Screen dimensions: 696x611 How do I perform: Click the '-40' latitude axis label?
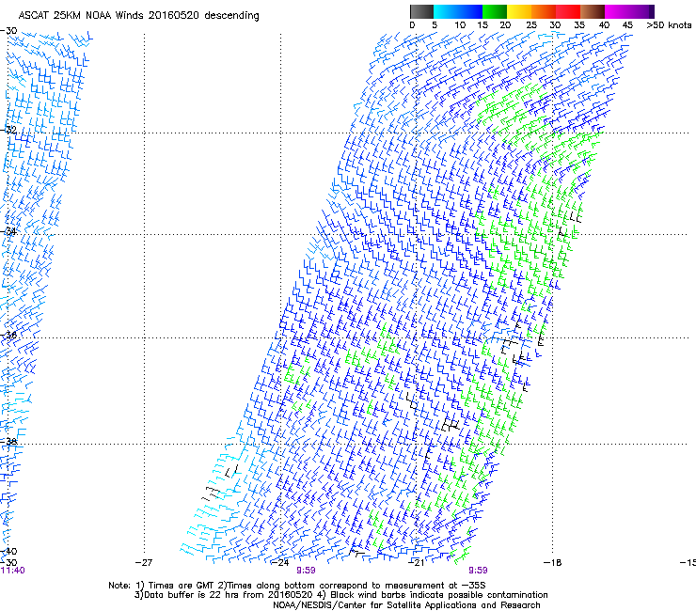click(x=8, y=552)
